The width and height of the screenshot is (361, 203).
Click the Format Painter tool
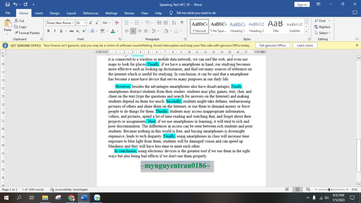(x=27, y=33)
